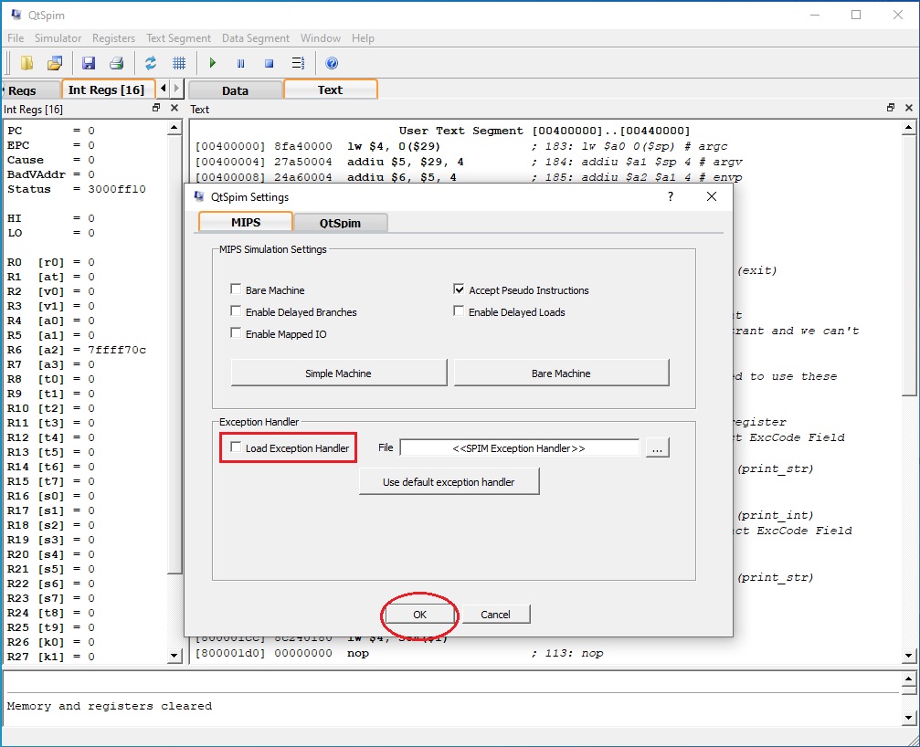920x747 pixels.
Task: Click Use default exception handler
Action: coord(449,481)
